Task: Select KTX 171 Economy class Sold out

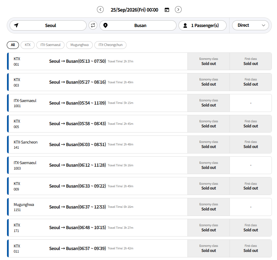Action: click(x=209, y=227)
